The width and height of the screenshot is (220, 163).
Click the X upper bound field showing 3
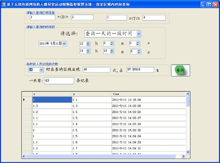(x=82, y=17)
